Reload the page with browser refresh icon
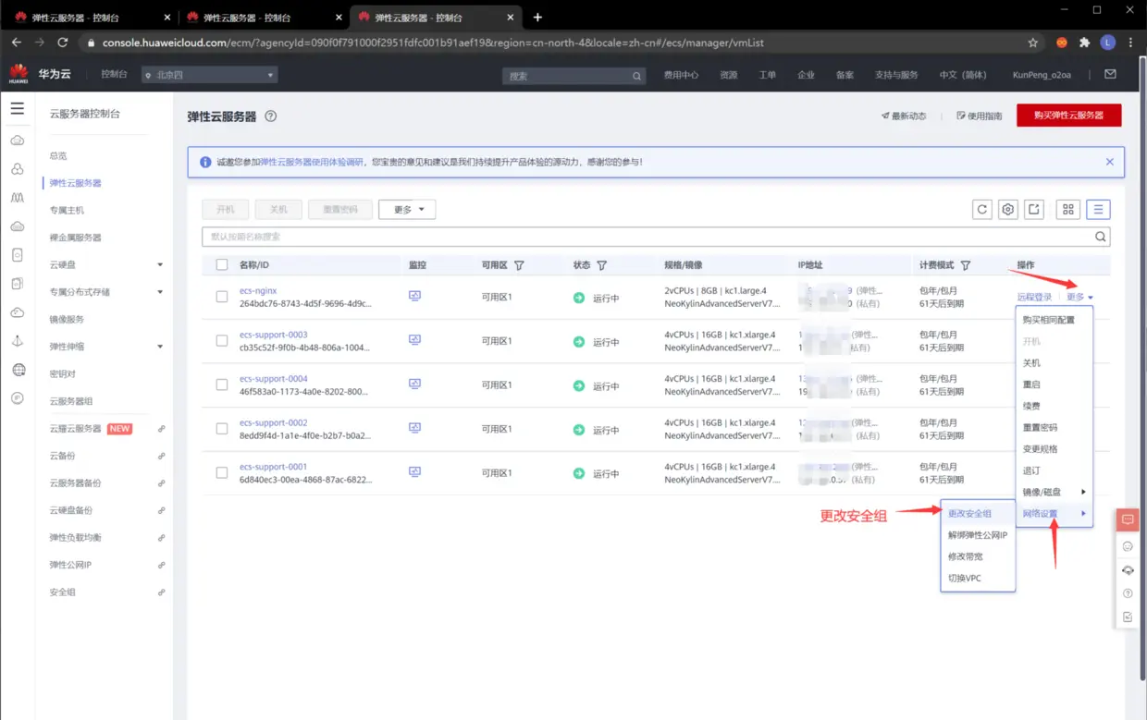Image resolution: width=1147 pixels, height=720 pixels. [x=63, y=43]
